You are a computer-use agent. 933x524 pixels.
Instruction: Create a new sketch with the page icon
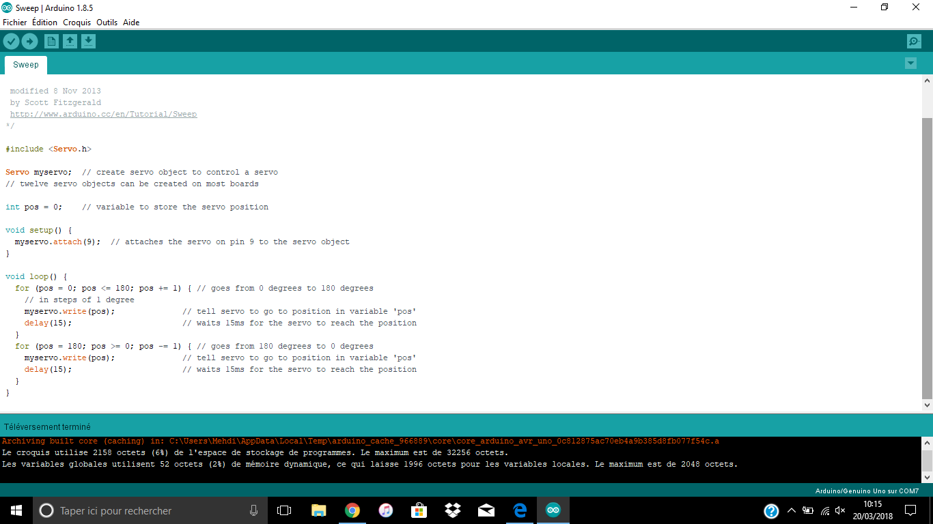click(x=51, y=42)
